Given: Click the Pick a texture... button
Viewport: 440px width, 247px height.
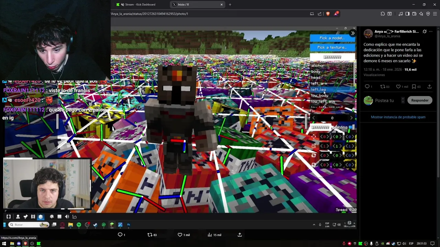Looking at the screenshot, I should click(x=332, y=47).
